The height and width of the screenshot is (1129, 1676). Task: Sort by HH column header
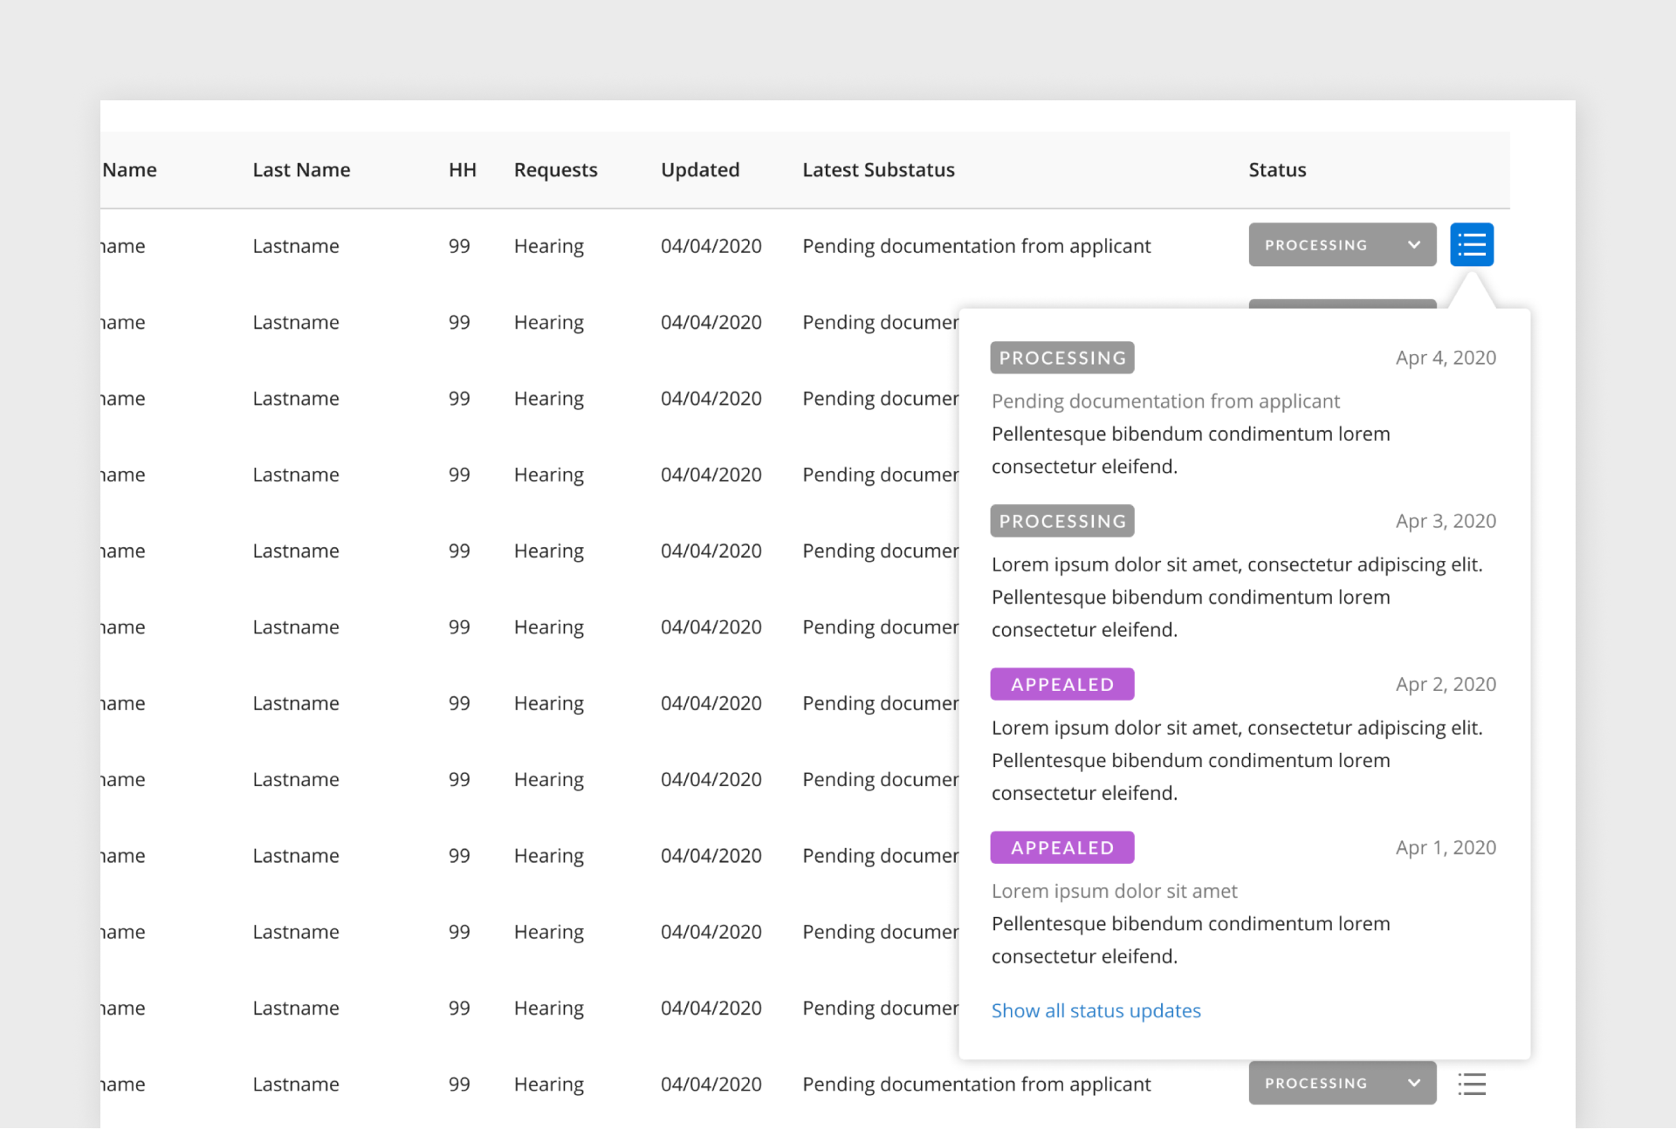(x=463, y=170)
